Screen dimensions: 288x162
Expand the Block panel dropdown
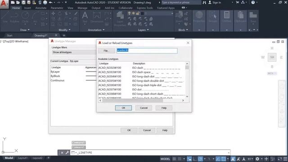183,30
